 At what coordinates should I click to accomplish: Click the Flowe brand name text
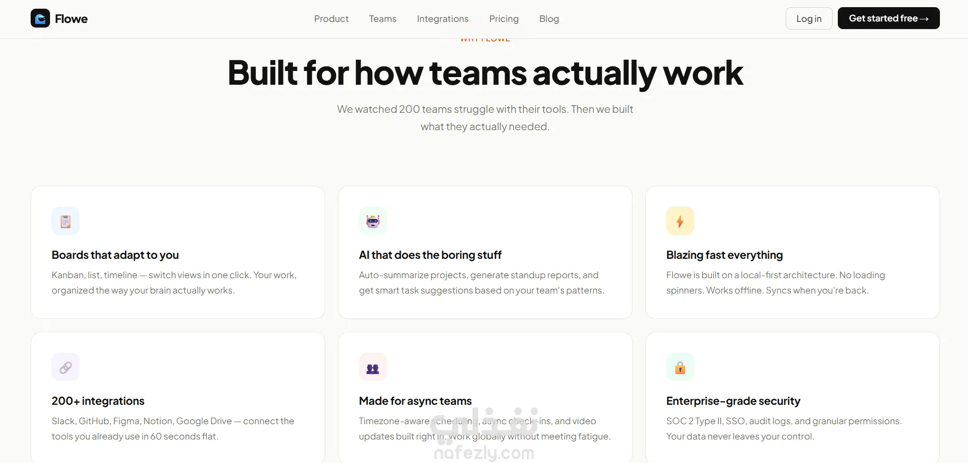[x=71, y=19]
